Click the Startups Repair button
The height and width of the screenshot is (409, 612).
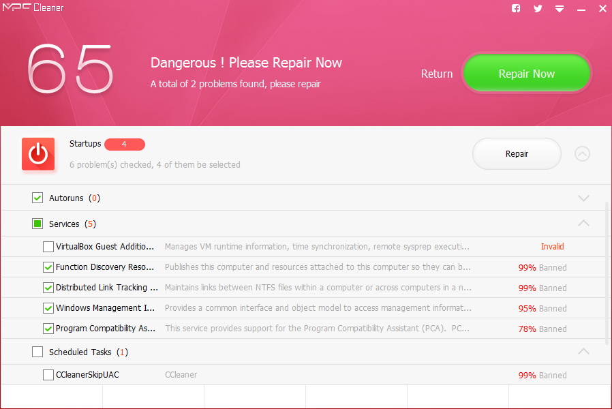point(517,154)
